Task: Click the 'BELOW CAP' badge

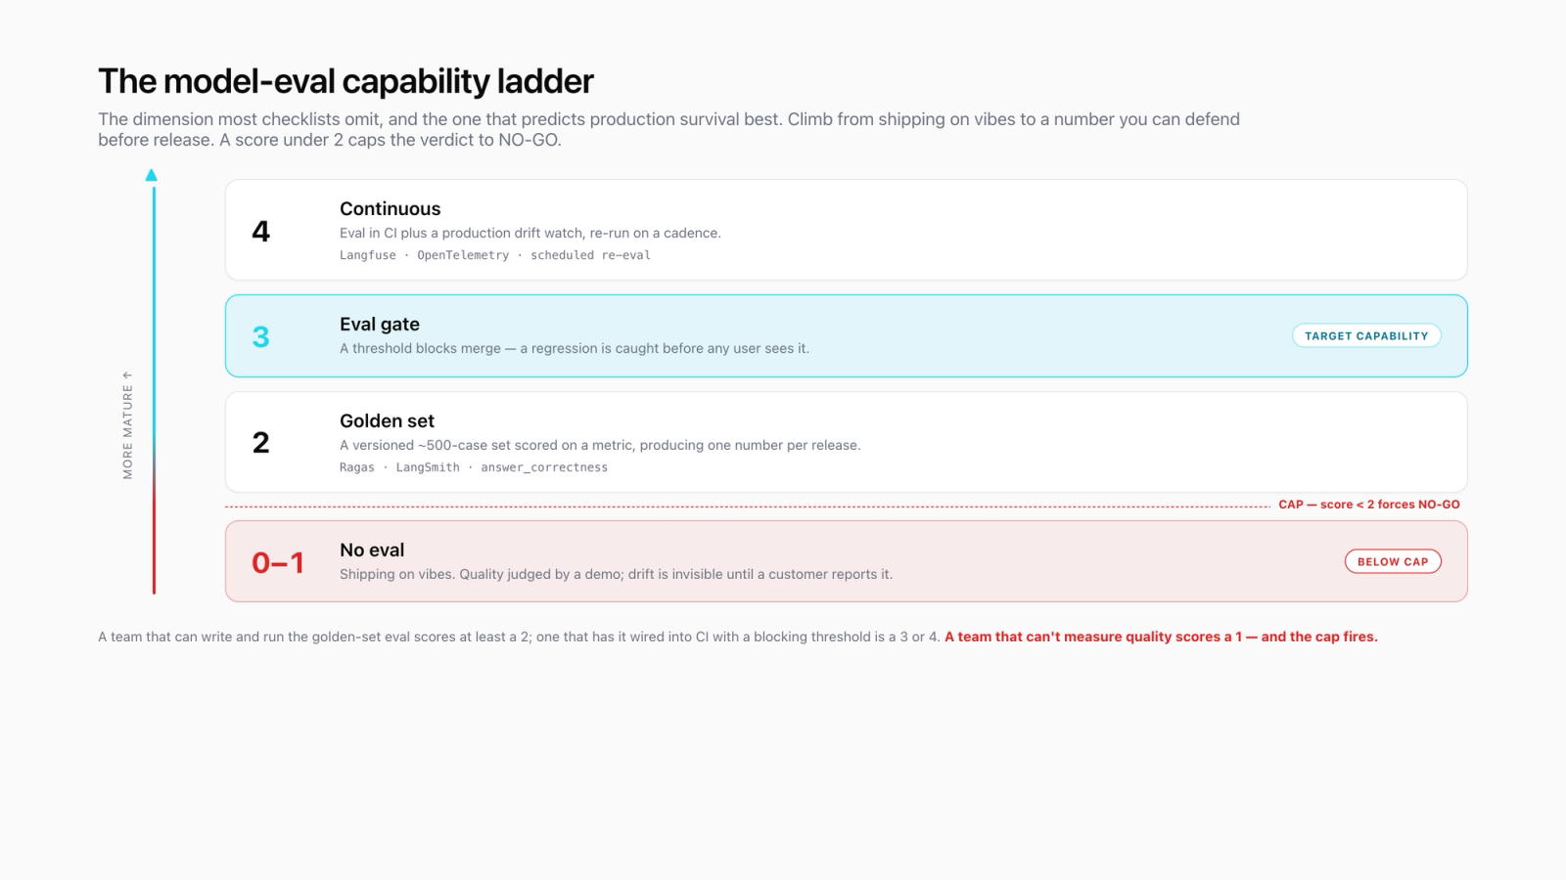Action: [x=1393, y=561]
